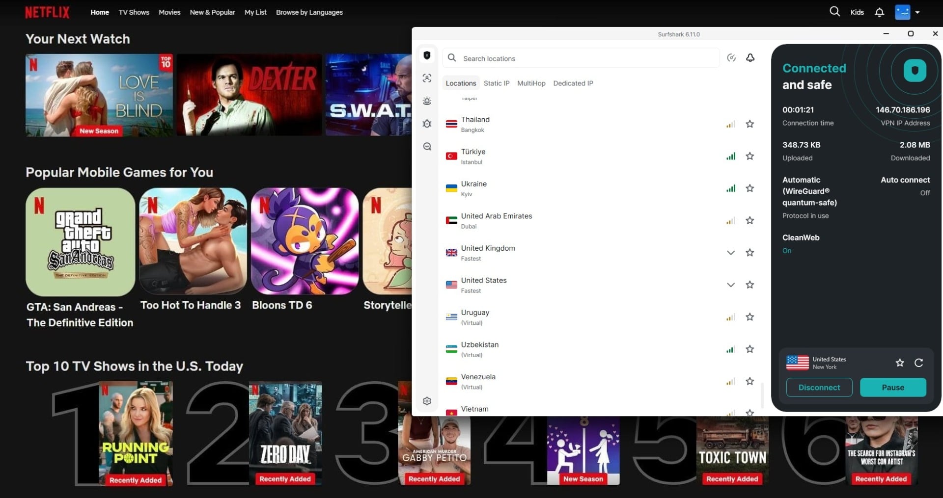The height and width of the screenshot is (498, 943).
Task: Open the Surfshark Search sidebar icon
Action: pyautogui.click(x=427, y=147)
